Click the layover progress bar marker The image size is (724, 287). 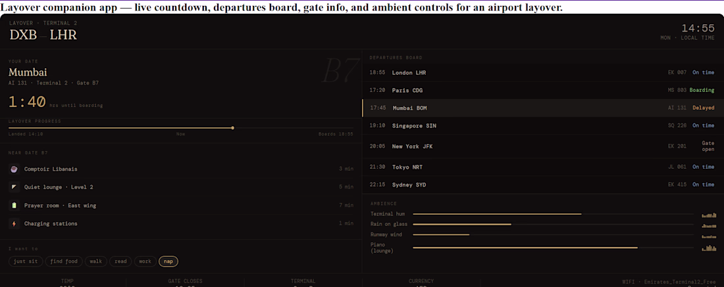233,127
